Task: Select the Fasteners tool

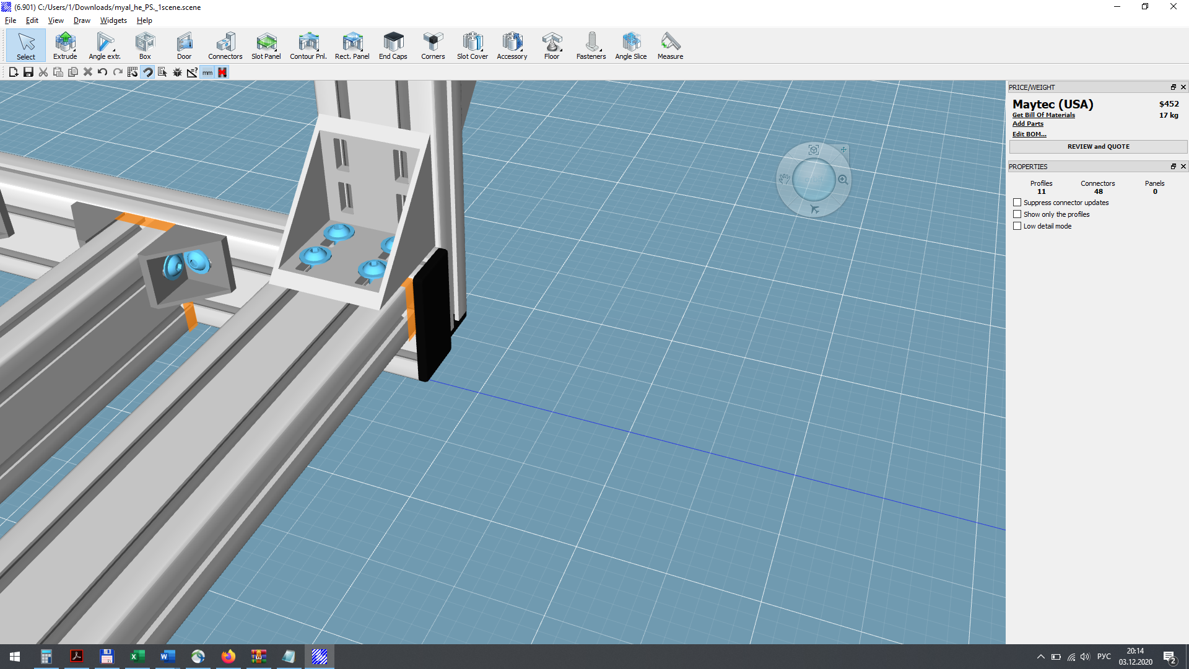Action: tap(591, 46)
